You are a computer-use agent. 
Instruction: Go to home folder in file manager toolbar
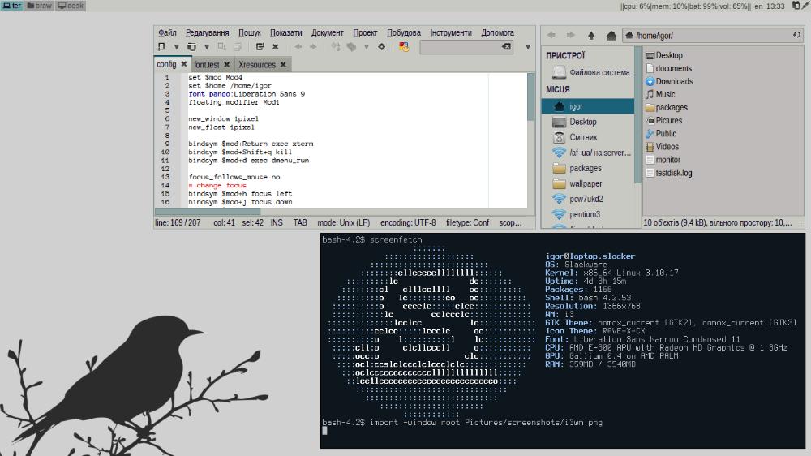coord(611,35)
